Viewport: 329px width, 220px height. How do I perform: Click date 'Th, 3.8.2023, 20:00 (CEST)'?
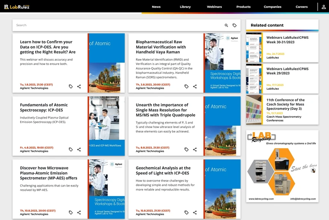(x=153, y=84)
